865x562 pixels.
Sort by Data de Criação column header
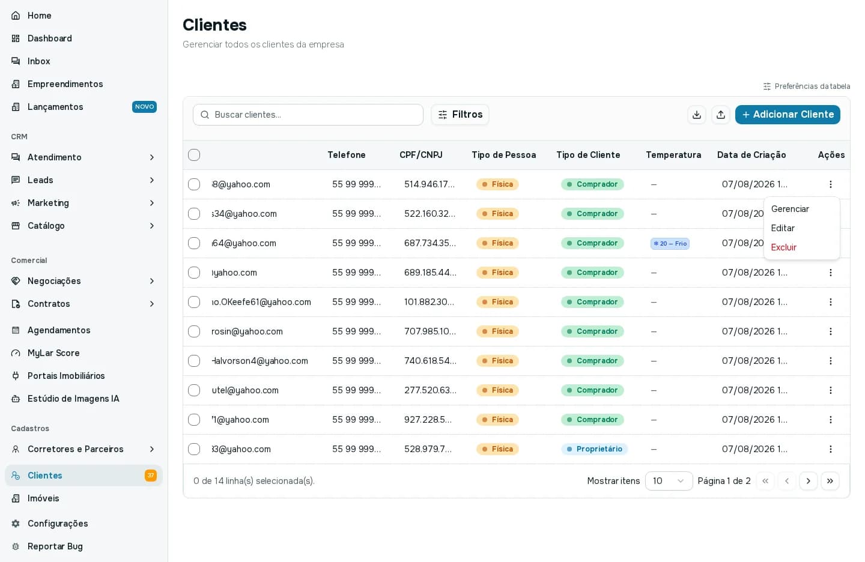pos(751,155)
